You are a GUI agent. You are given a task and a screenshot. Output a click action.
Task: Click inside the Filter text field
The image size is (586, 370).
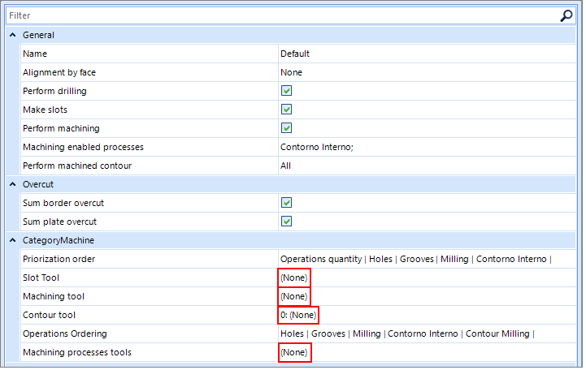click(276, 15)
